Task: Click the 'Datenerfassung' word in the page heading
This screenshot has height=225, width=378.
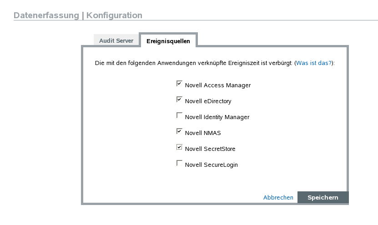Action: 46,15
